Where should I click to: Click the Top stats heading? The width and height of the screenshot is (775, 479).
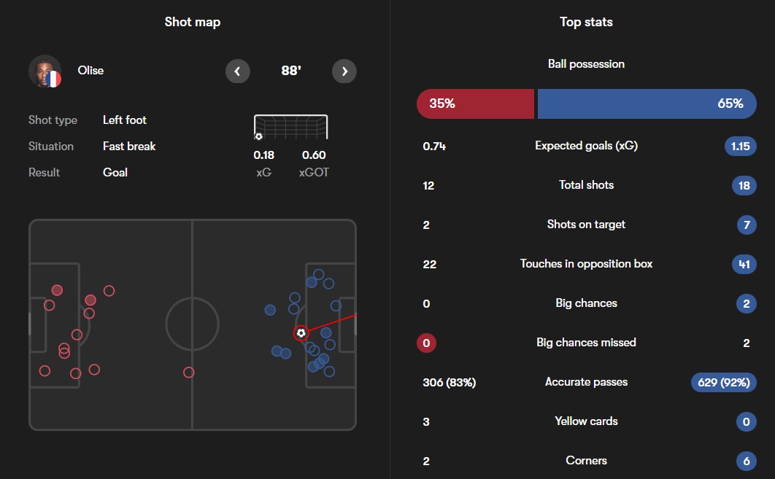pyautogui.click(x=586, y=22)
